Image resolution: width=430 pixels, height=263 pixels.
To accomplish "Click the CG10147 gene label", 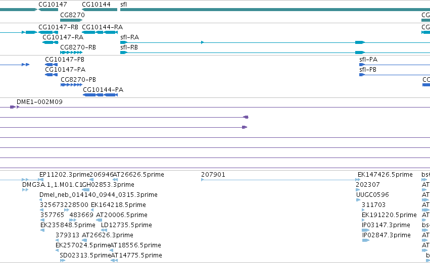I will tap(53, 5).
